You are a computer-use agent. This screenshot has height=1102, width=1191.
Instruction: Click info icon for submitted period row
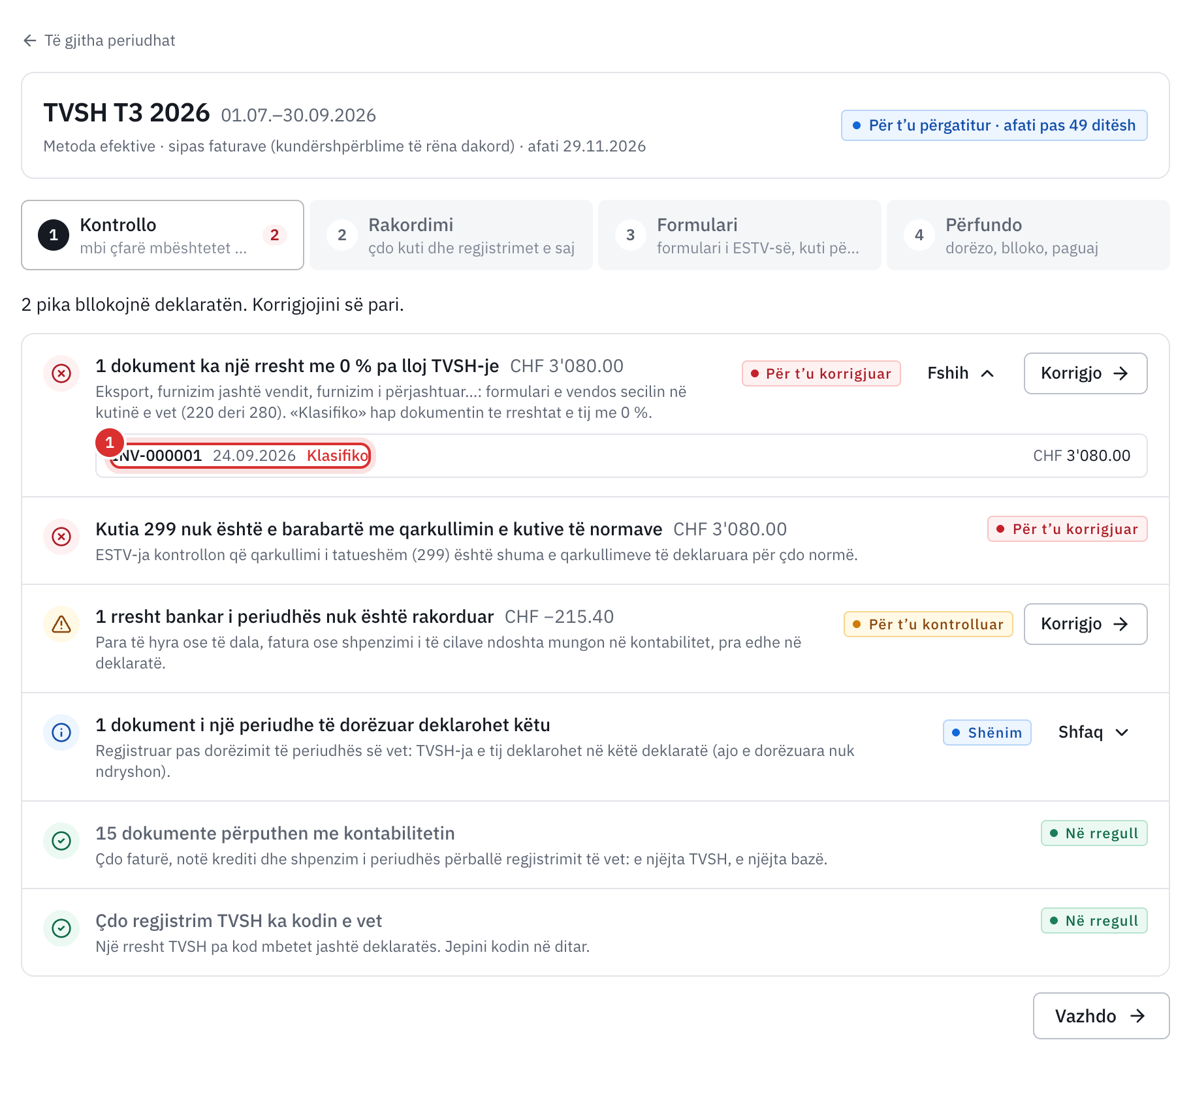point(61,732)
